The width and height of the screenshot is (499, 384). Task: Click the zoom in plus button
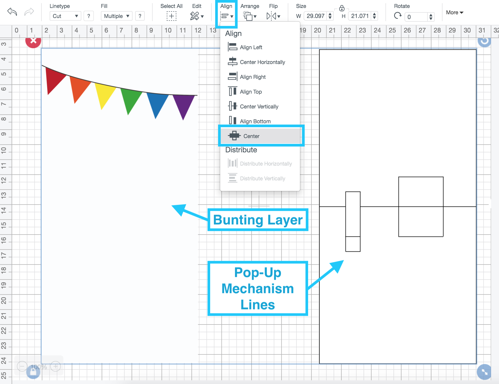tap(55, 366)
